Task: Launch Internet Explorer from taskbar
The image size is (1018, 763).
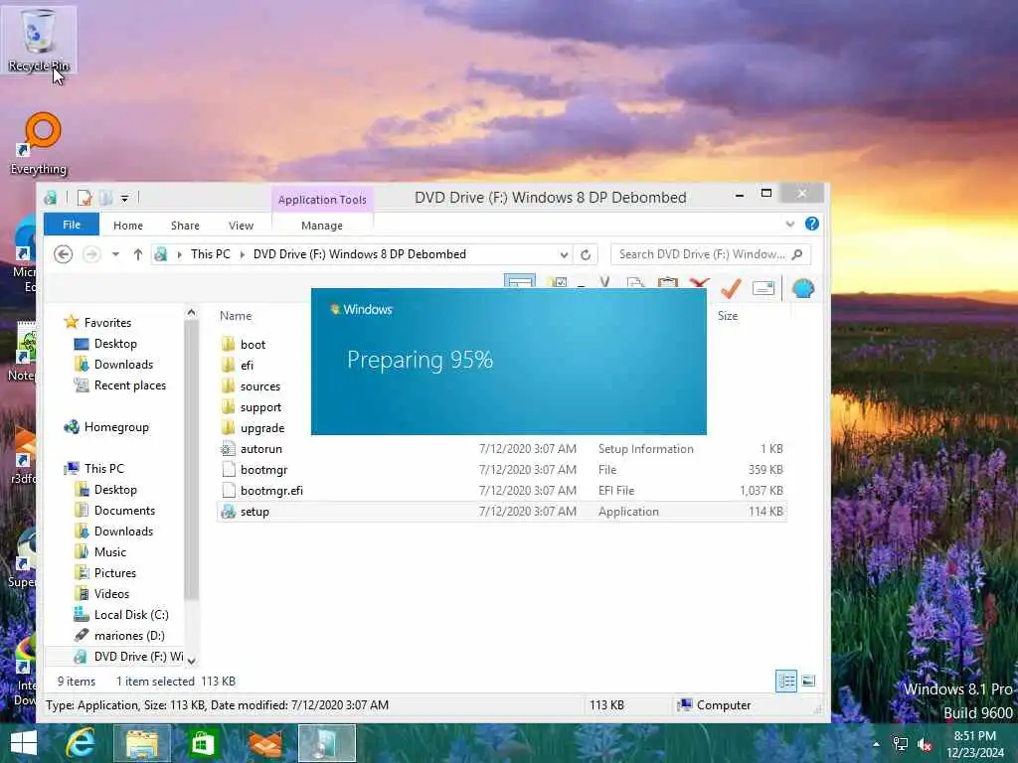Action: [81, 743]
